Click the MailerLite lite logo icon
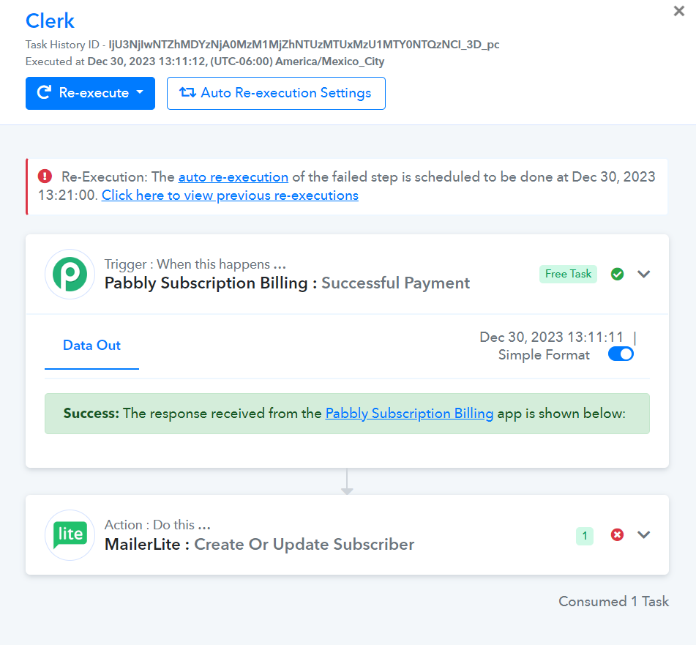 pos(70,535)
